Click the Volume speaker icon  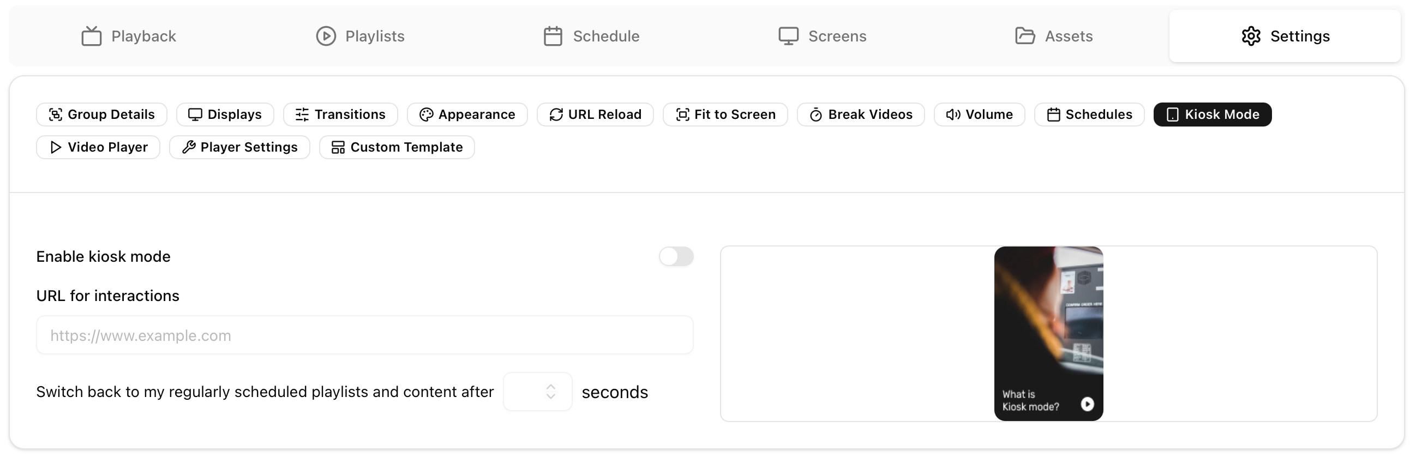[x=952, y=115]
